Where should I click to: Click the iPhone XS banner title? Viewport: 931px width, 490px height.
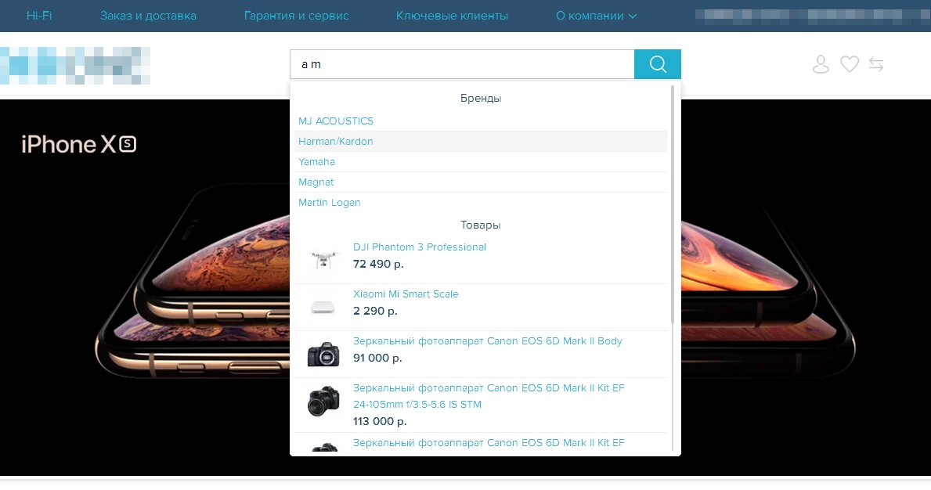point(79,144)
